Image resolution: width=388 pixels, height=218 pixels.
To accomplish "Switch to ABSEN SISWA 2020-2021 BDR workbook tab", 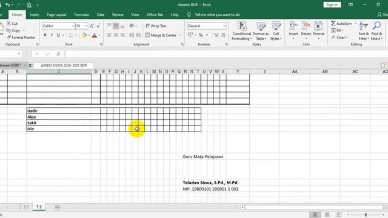I will tap(61, 65).
